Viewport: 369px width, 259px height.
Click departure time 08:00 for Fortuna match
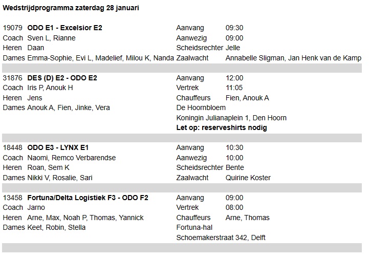[x=234, y=207]
